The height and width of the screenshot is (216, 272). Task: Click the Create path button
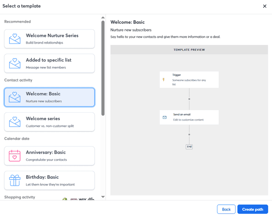tap(253, 209)
